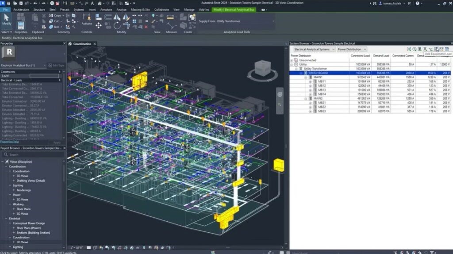Click the Default 3D View house icon
This screenshot has height=254, width=453.
100,3
